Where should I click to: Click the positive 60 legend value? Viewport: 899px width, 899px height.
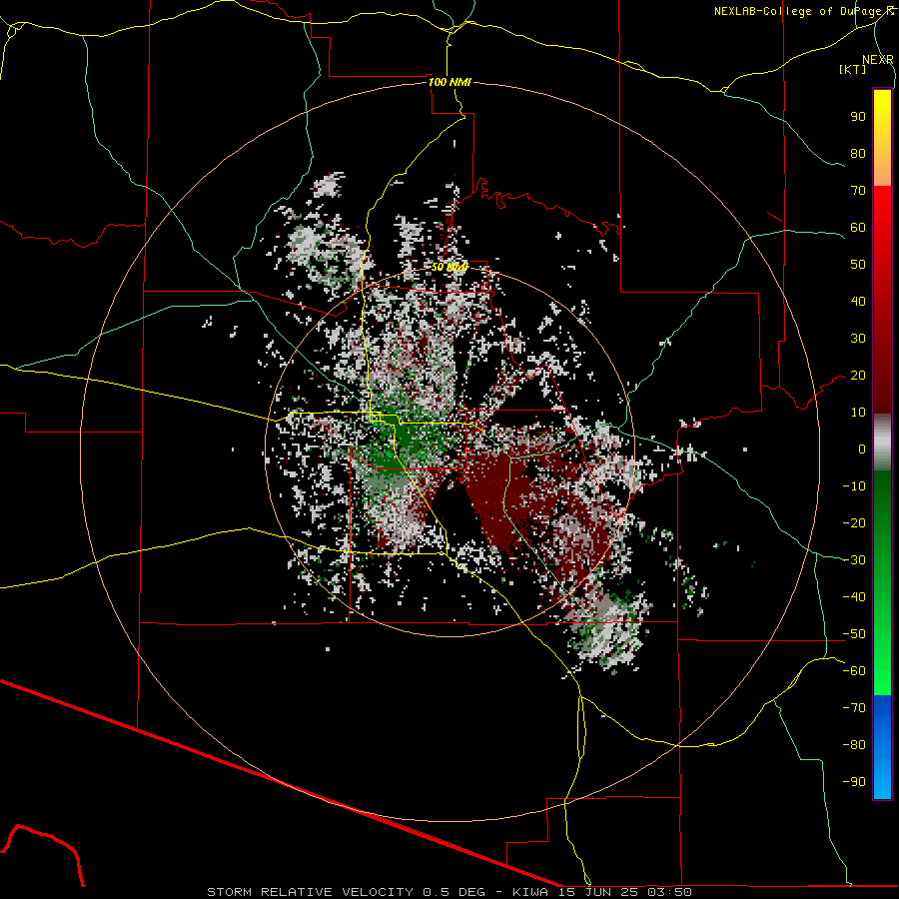point(858,227)
